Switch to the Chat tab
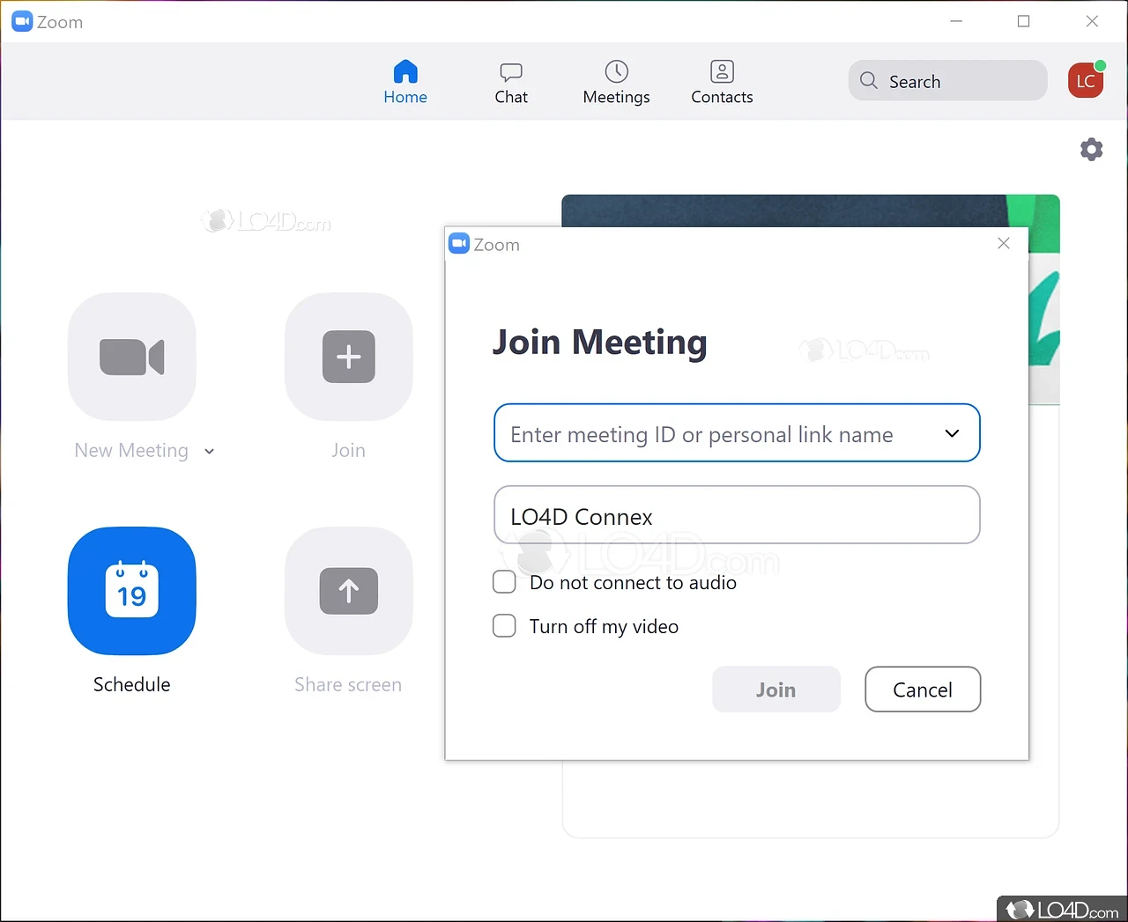Viewport: 1128px width, 922px height. pyautogui.click(x=511, y=83)
